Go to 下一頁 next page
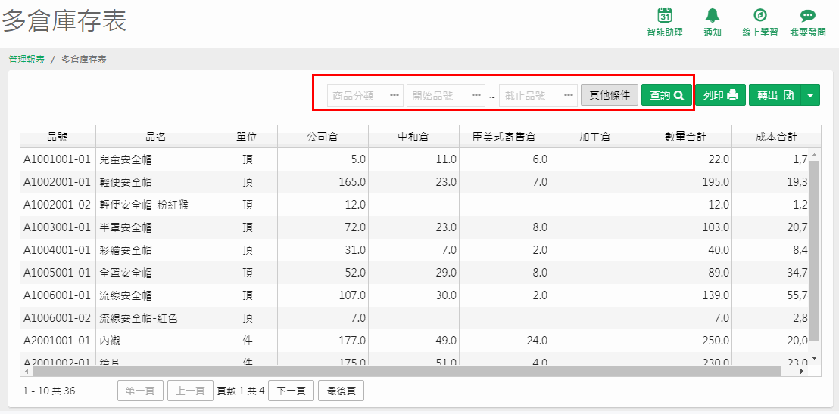839x414 pixels. pos(291,391)
